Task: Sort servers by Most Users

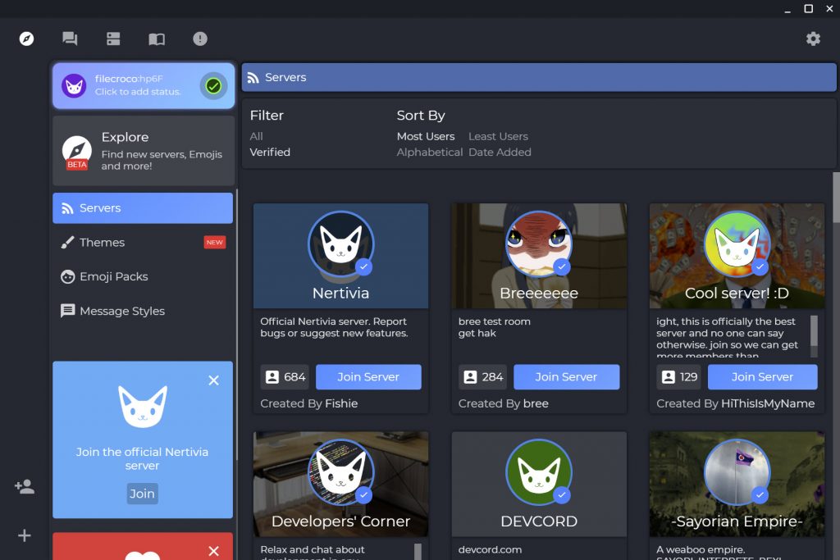Action: coord(426,137)
